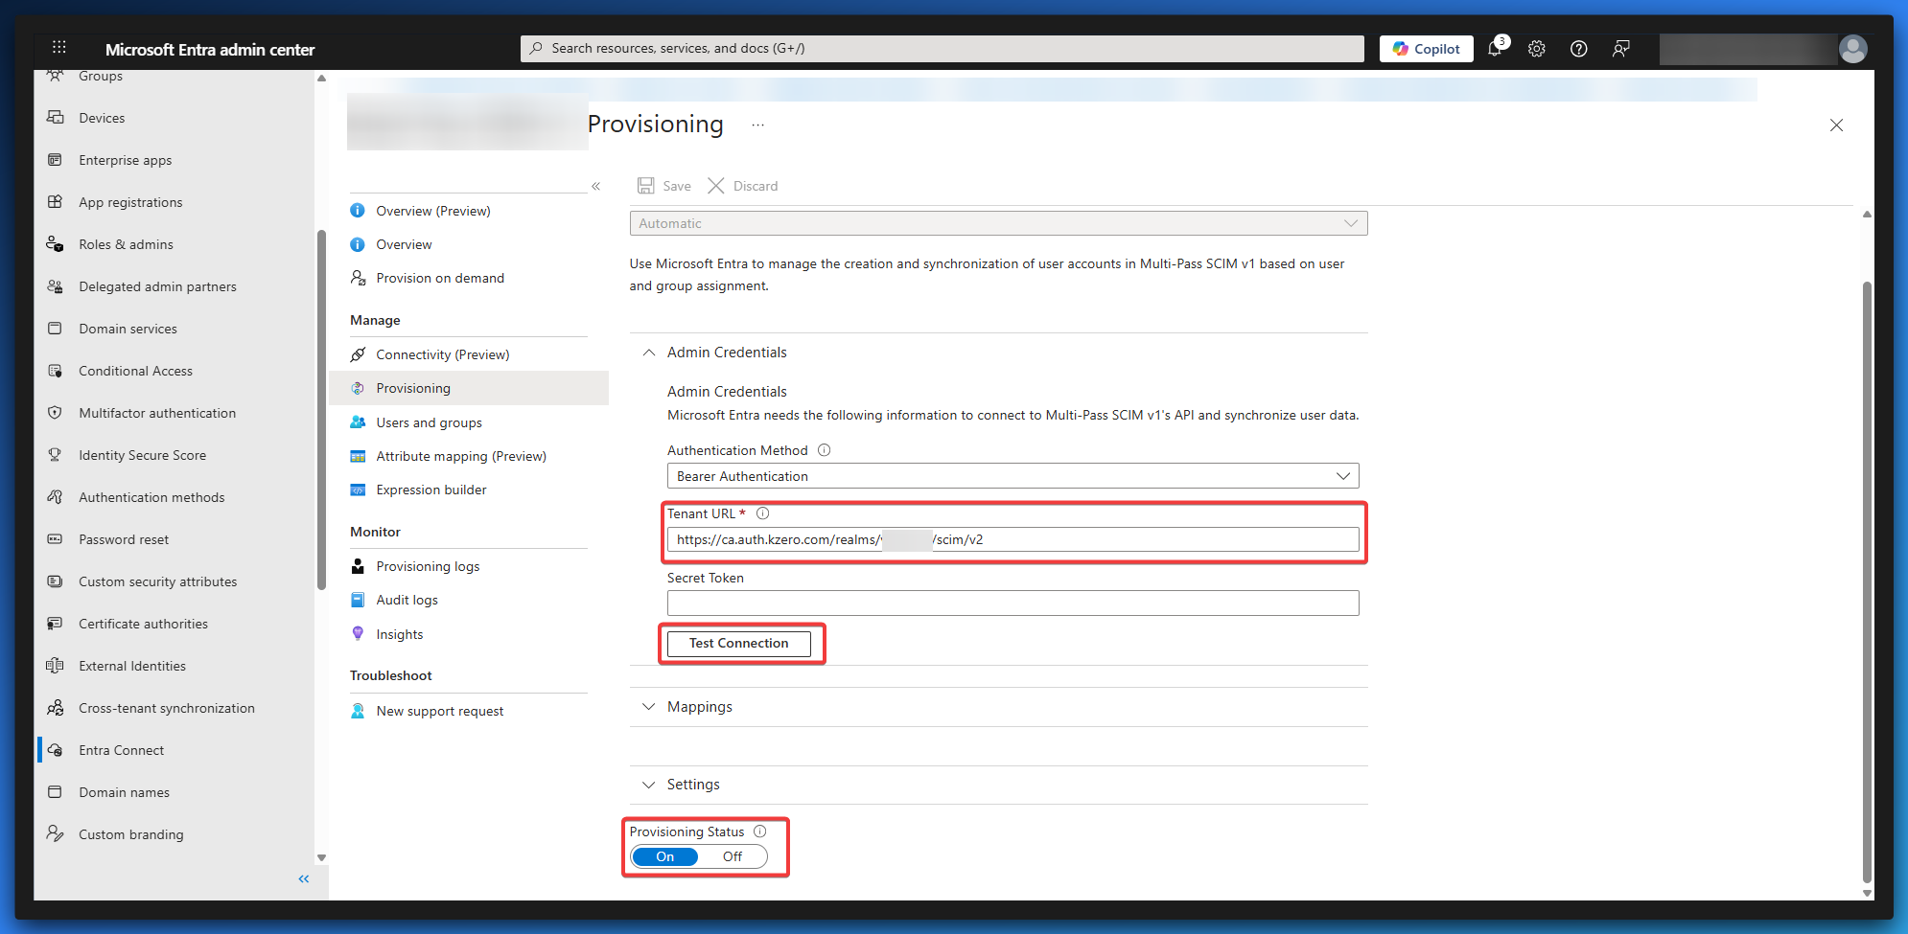Screen dimensions: 1908x934
Task: Open the feedback icon in header
Action: 1620,49
